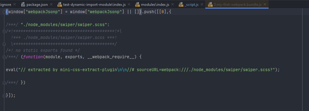Image resolution: width=309 pixels, height=111 pixels.
Task: Switch to the partially visible ignore tab
Action: (x=6, y=4)
